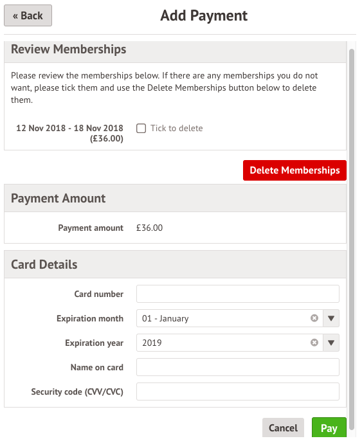
Task: Select the Card Details section header
Action: 44,264
